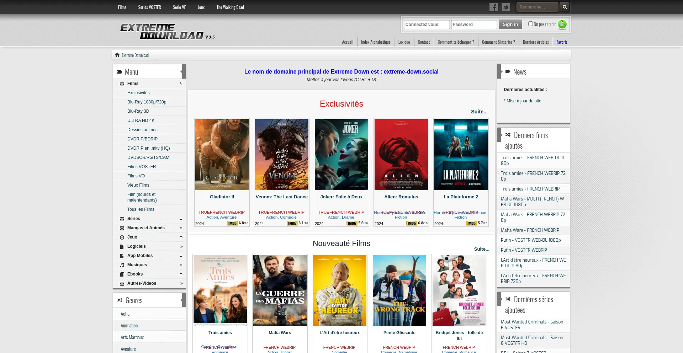
Task: Toggle the Ne pas retenir checkbox
Action: (530, 24)
